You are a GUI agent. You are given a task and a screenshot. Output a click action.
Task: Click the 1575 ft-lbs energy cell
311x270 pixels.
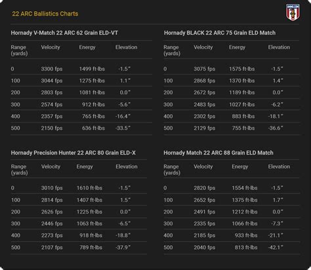(x=242, y=69)
